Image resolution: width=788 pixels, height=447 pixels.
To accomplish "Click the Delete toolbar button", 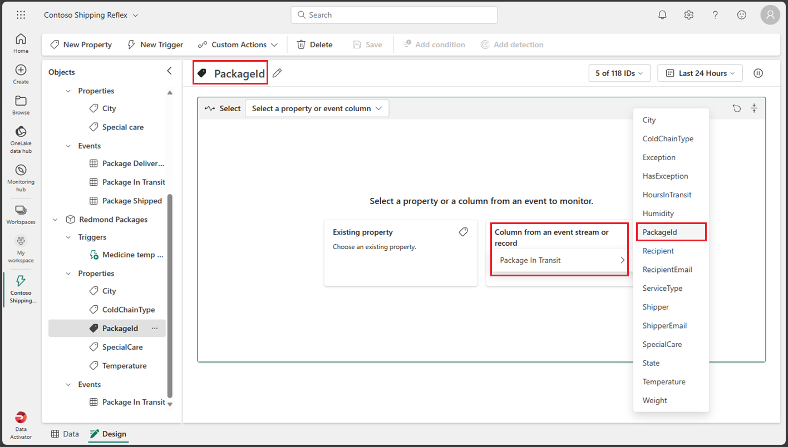I will [314, 44].
